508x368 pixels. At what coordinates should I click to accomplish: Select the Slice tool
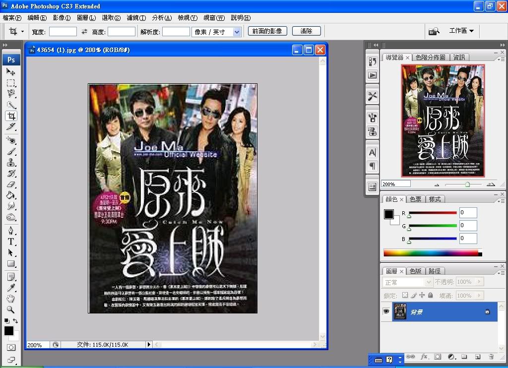point(11,127)
